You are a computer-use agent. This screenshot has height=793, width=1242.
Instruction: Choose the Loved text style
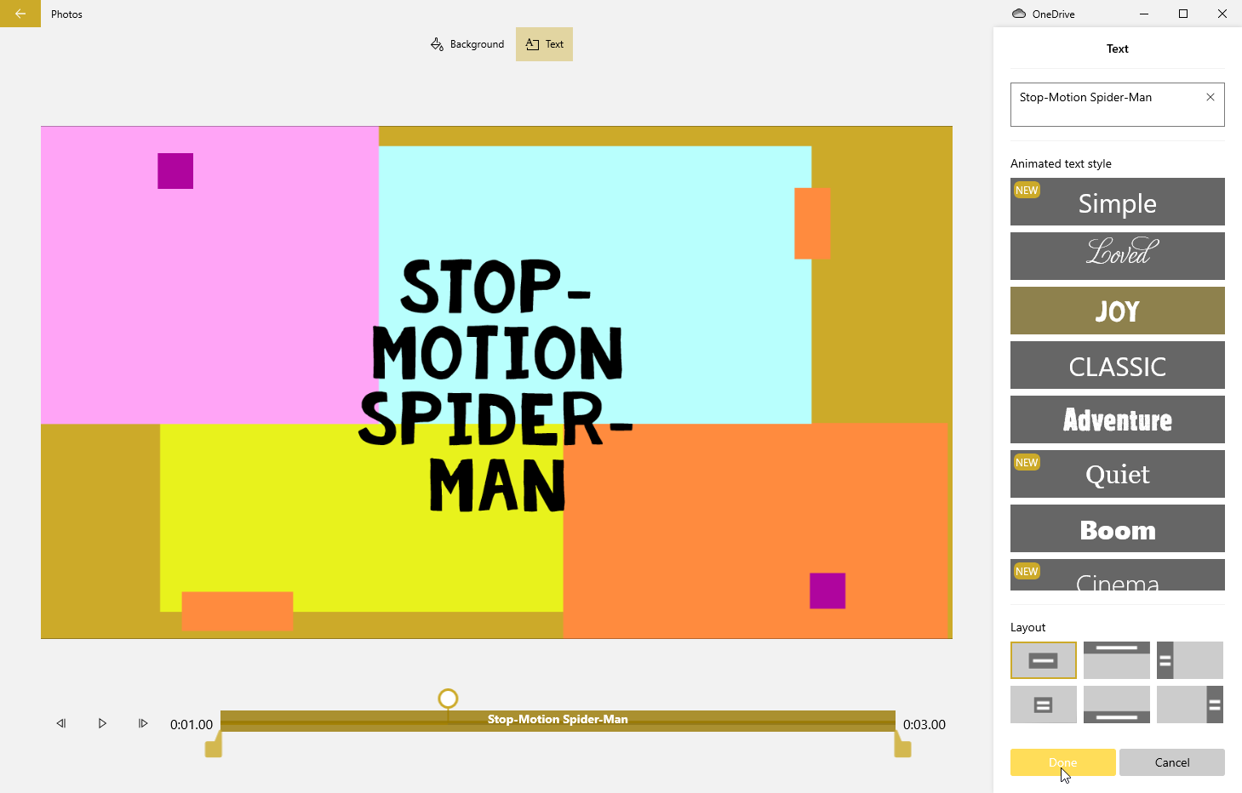point(1118,256)
